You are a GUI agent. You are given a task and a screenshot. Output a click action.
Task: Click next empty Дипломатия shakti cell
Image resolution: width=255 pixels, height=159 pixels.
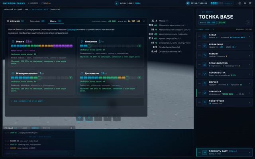click(x=127, y=78)
